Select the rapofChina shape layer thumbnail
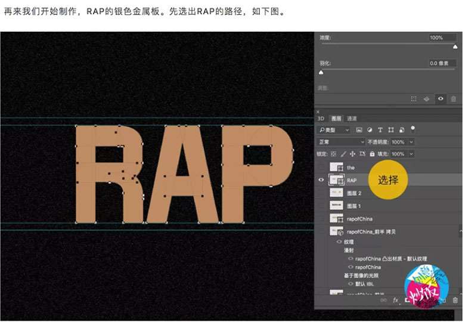This screenshot has width=465, height=322. coord(336,219)
